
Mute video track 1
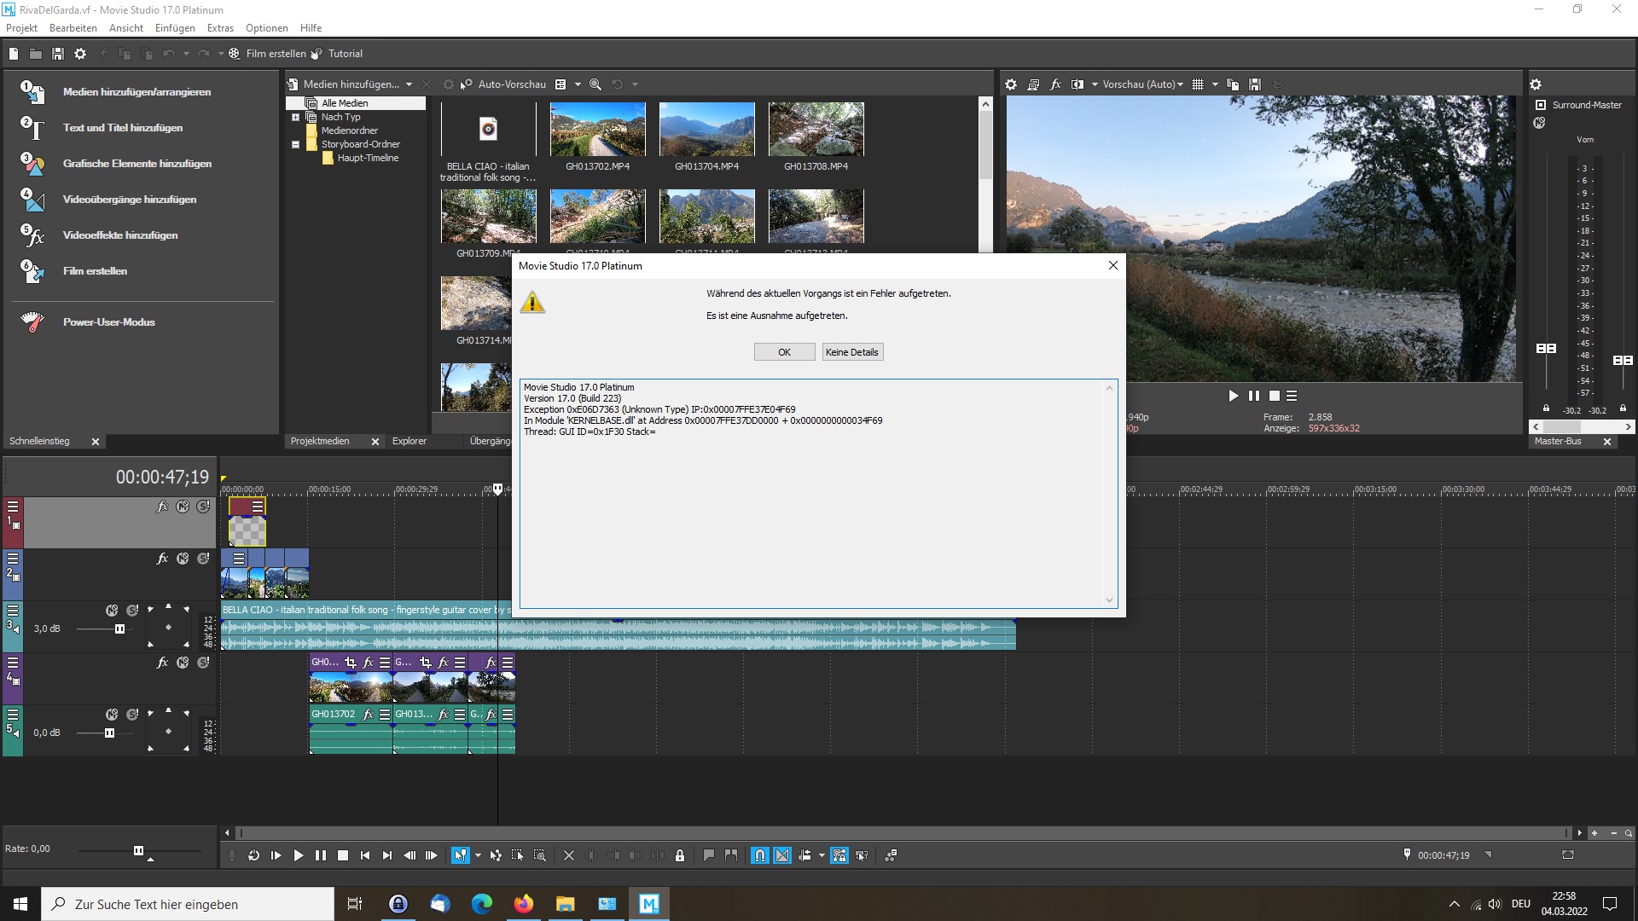click(x=183, y=507)
